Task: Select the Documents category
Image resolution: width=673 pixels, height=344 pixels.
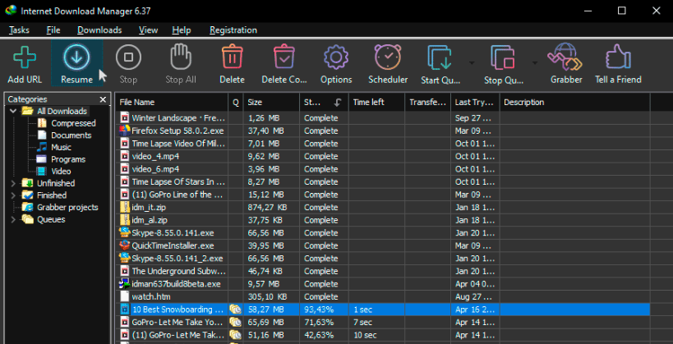Action: (71, 135)
